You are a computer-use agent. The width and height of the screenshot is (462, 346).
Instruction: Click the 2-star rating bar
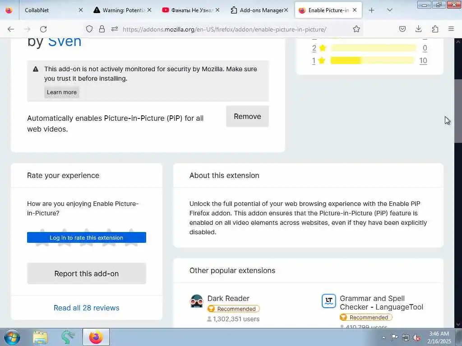point(373,48)
